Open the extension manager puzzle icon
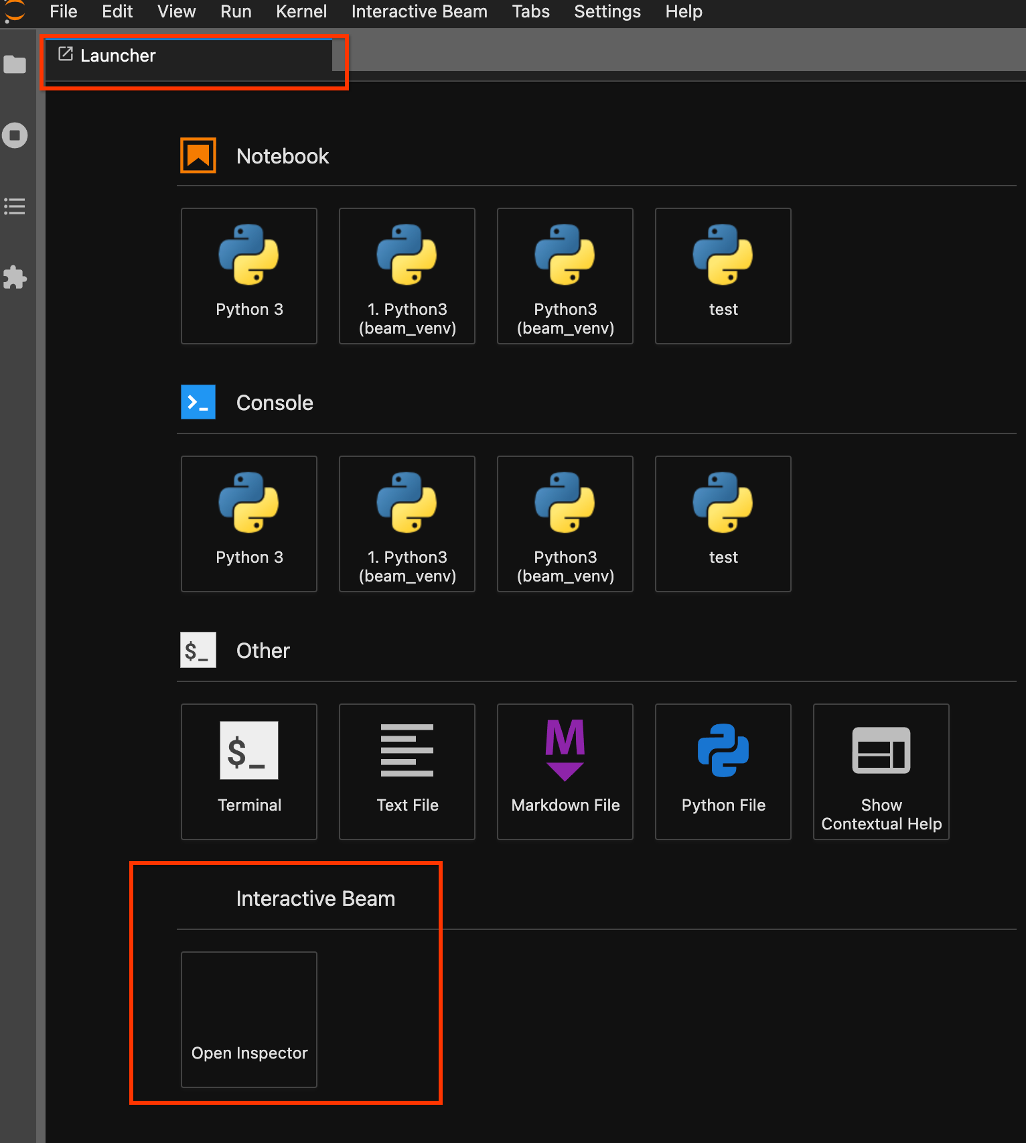The image size is (1026, 1143). click(15, 277)
